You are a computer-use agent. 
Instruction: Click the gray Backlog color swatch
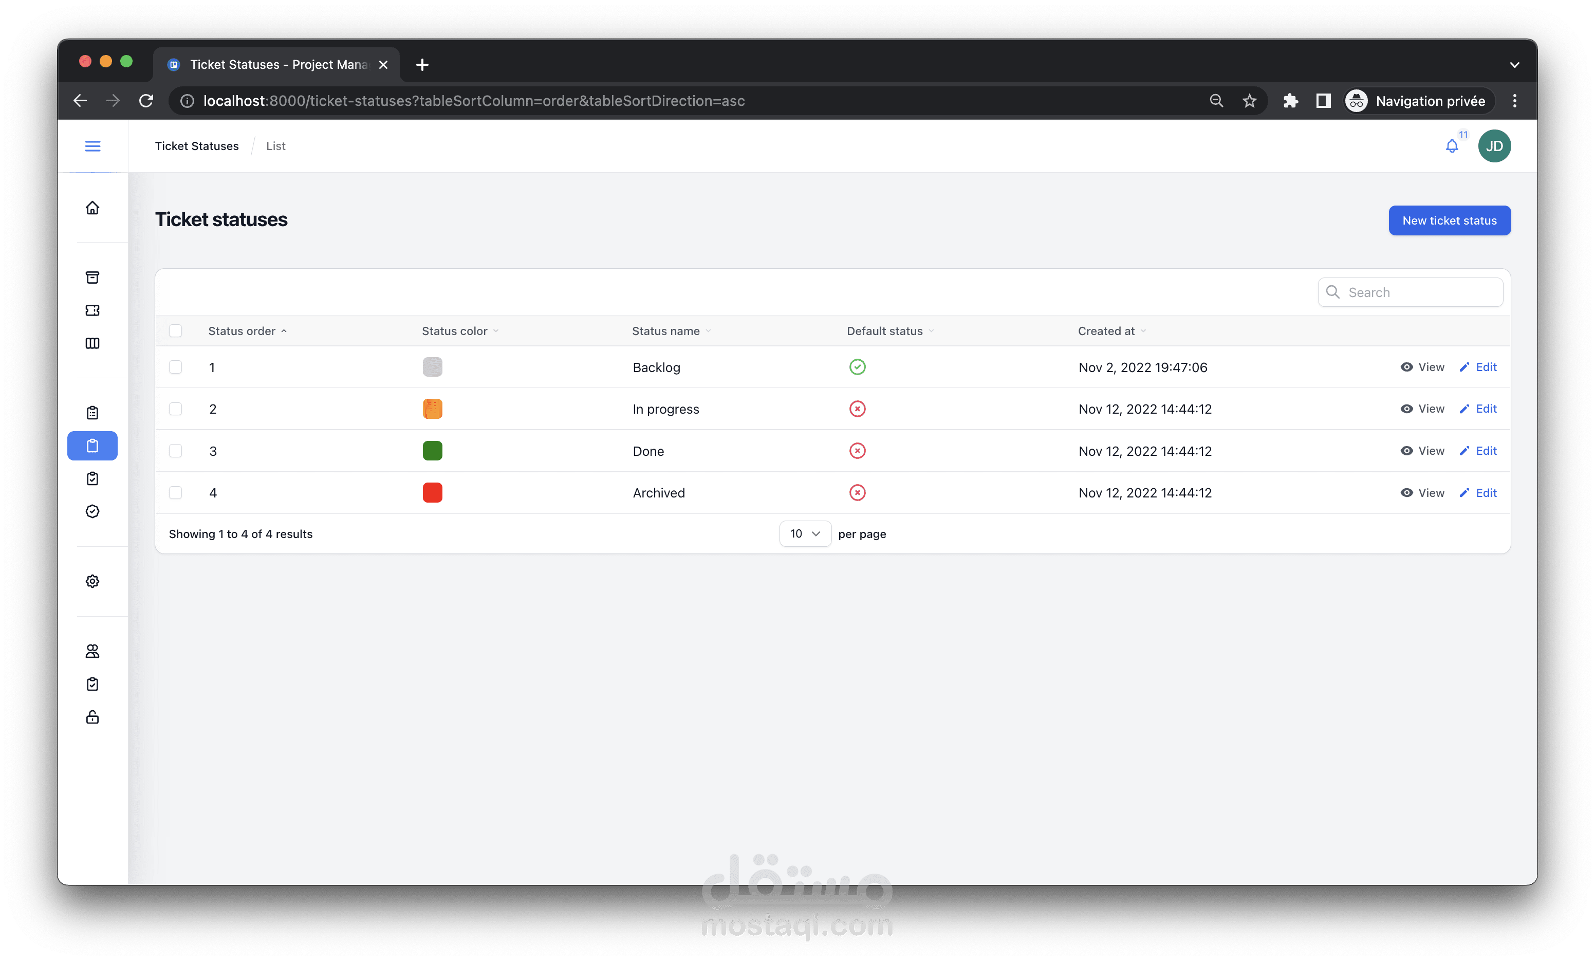point(433,366)
